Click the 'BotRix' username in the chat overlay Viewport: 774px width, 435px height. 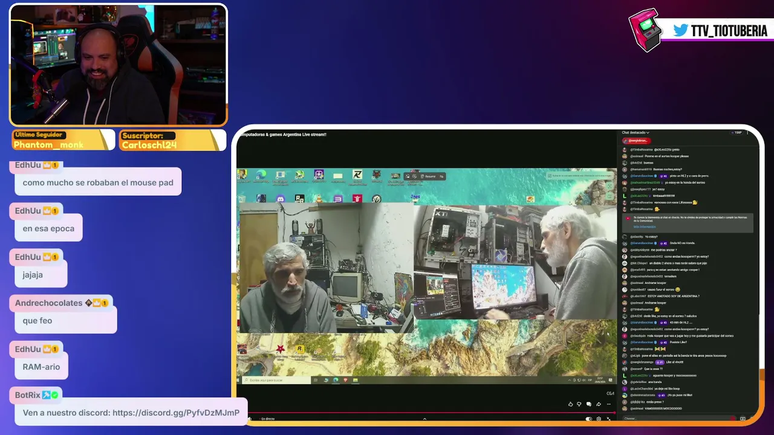28,395
